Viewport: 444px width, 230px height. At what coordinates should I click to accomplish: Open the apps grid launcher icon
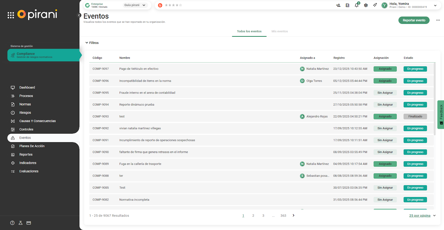coord(11,15)
